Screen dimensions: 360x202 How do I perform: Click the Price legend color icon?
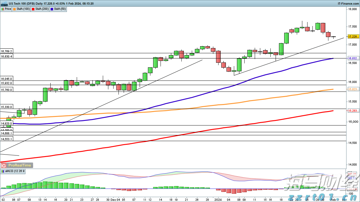[x=3, y=9]
